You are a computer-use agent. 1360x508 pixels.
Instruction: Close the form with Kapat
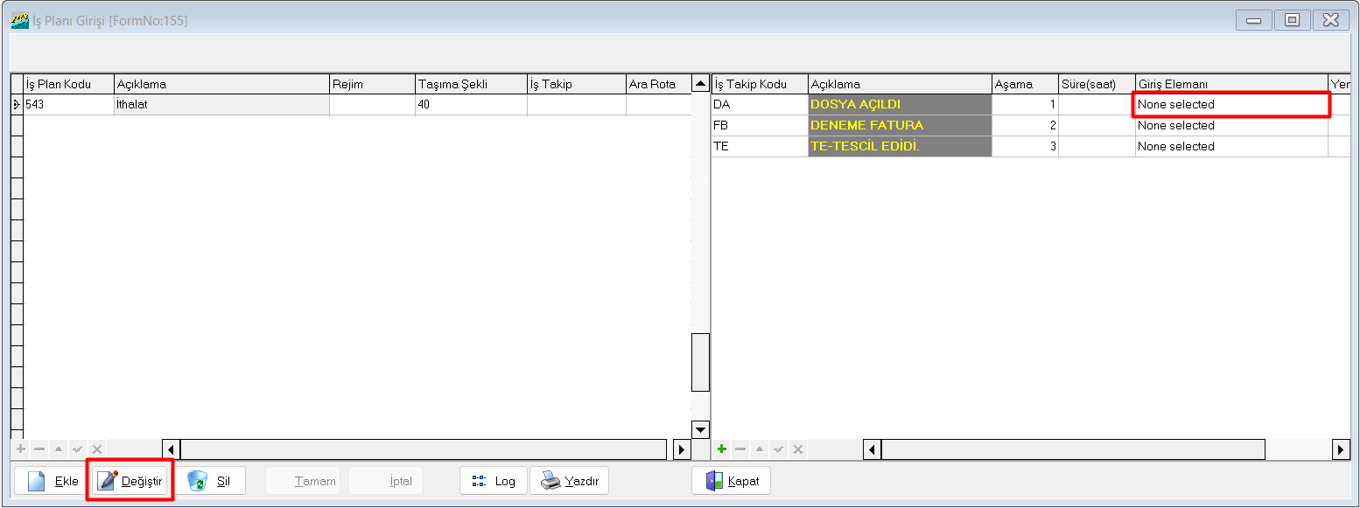pyautogui.click(x=731, y=481)
